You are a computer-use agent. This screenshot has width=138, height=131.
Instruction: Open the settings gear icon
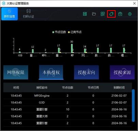[130, 14]
